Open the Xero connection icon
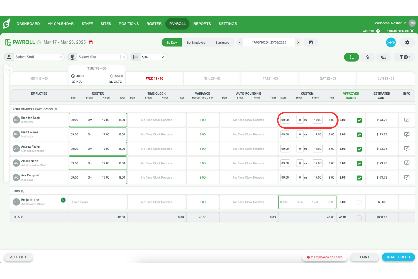This screenshot has height=279, width=418. pyautogui.click(x=391, y=42)
